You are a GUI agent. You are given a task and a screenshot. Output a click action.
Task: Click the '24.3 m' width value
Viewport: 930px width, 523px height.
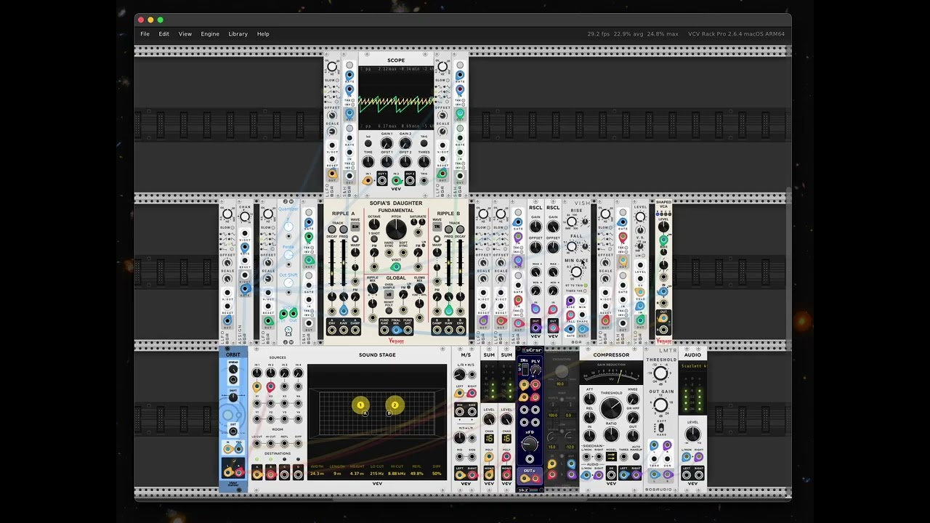tap(318, 474)
